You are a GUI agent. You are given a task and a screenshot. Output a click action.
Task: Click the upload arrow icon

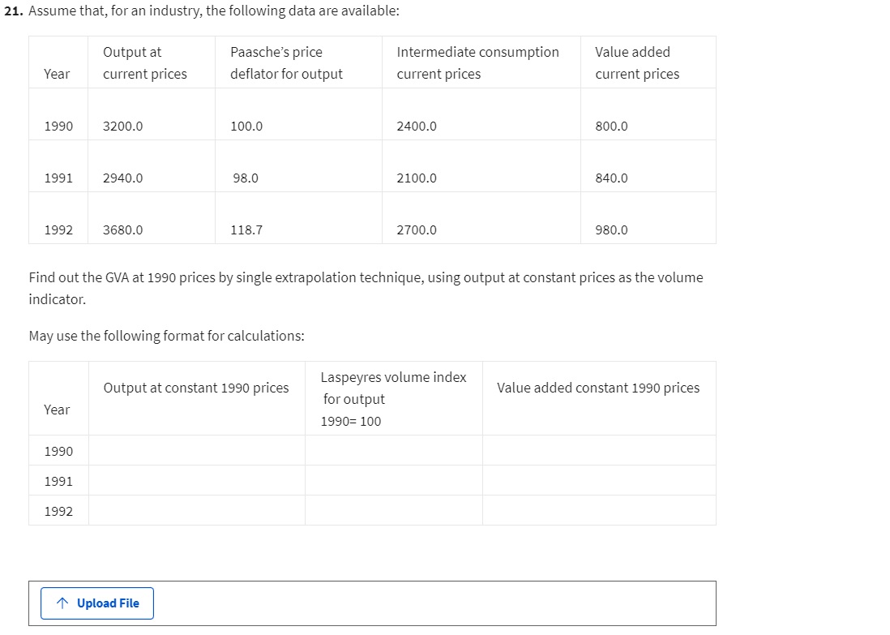(62, 603)
